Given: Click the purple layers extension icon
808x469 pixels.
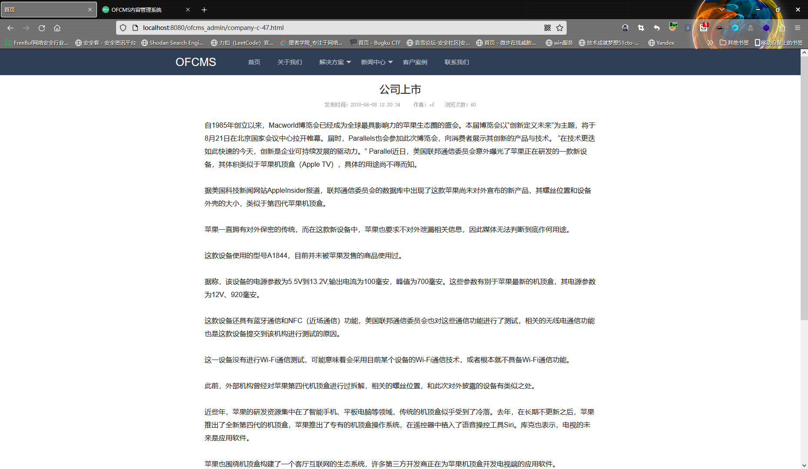Looking at the screenshot, I should tap(767, 27).
